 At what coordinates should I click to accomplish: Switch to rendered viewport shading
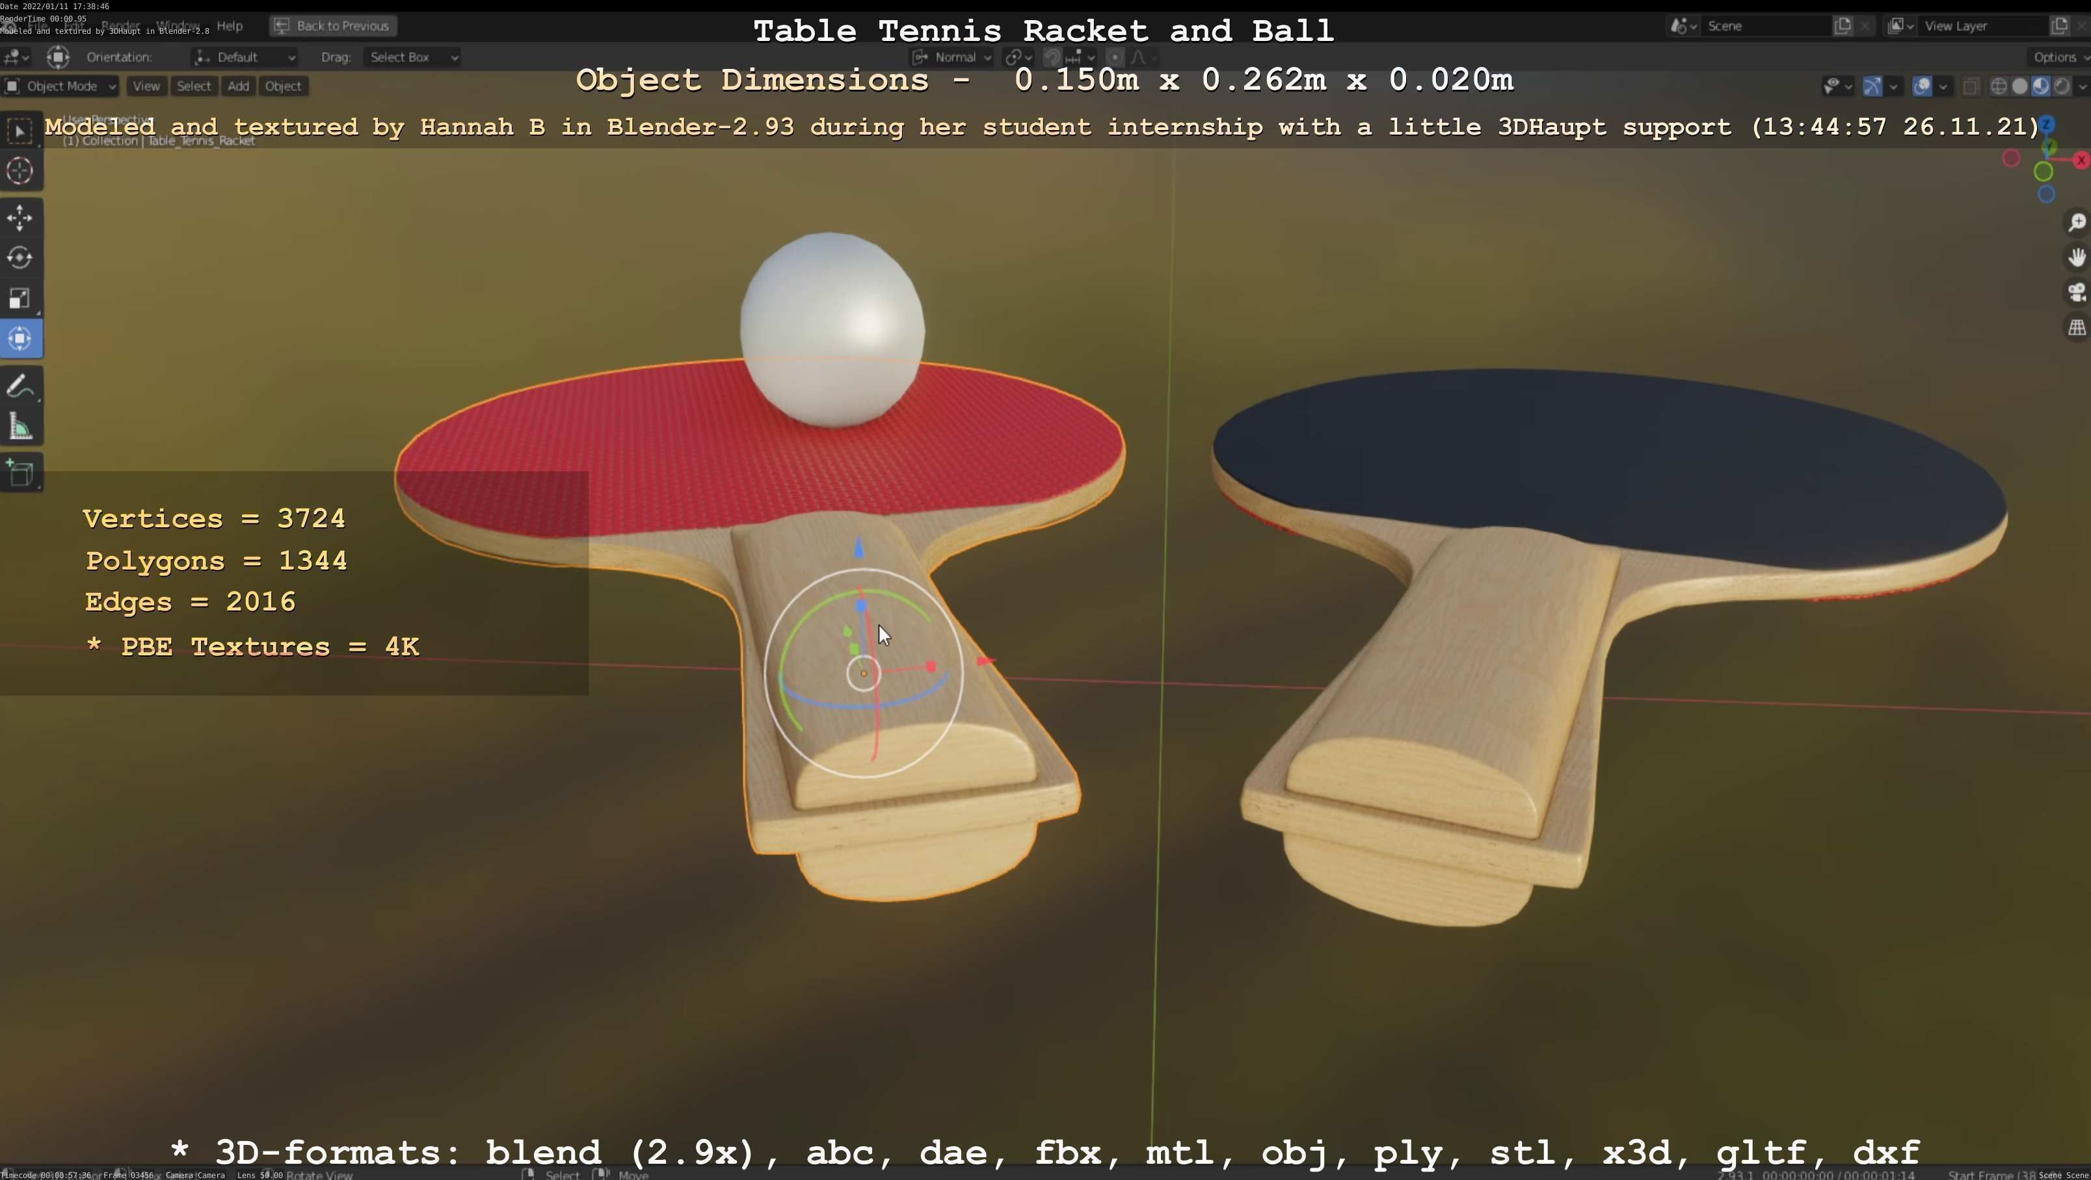coord(2062,86)
